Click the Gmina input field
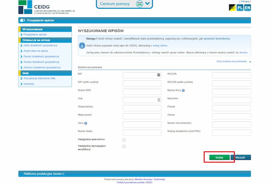 click(232, 116)
